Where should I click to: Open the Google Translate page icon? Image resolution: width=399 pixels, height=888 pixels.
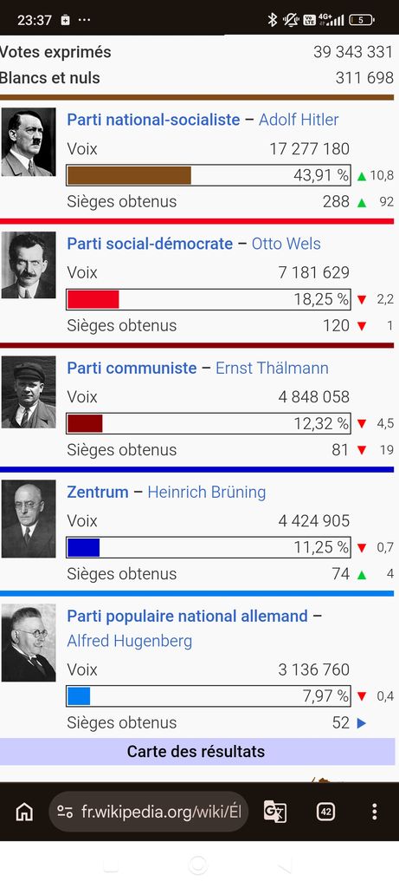275,812
